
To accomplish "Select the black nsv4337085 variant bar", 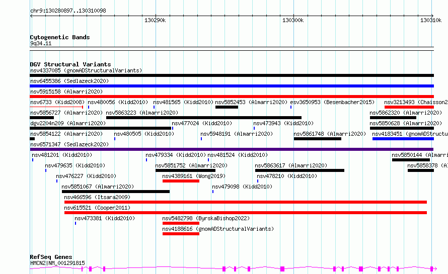I will click(232, 75).
